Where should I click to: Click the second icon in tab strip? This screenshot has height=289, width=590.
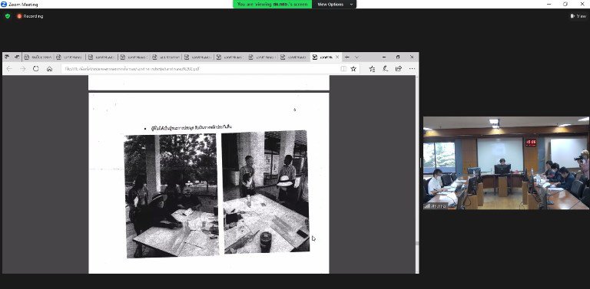pyautogui.click(x=17, y=57)
